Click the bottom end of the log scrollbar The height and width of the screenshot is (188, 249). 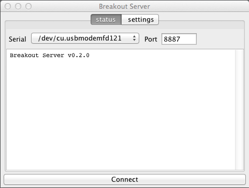[x=239, y=167]
